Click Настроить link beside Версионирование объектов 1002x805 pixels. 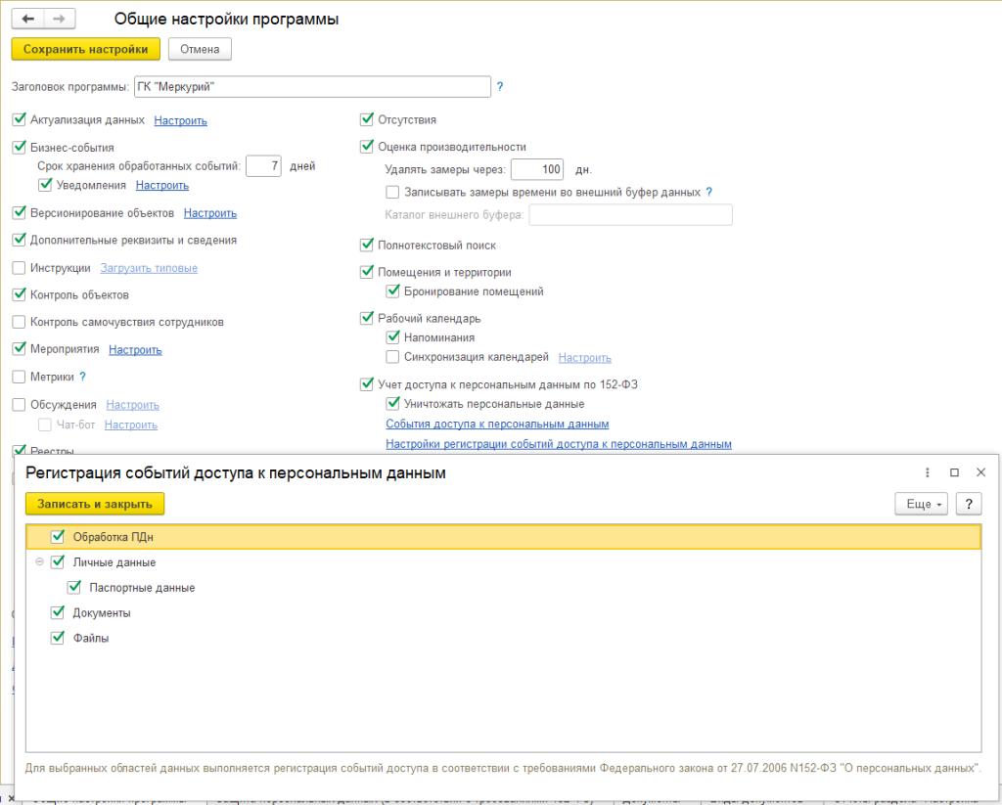(x=209, y=213)
